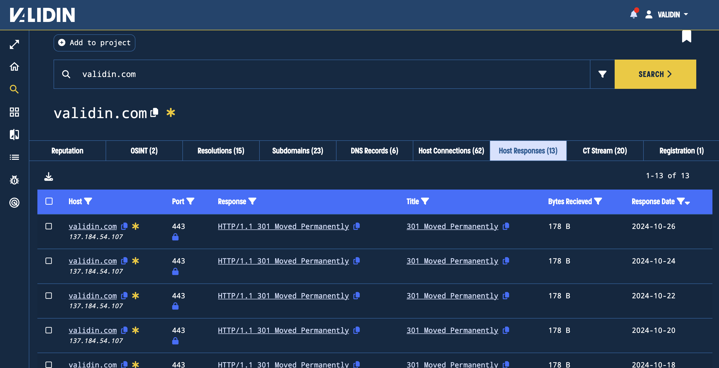The width and height of the screenshot is (719, 368).
Task: Click the date 2024-10-22
Action: coord(653,296)
